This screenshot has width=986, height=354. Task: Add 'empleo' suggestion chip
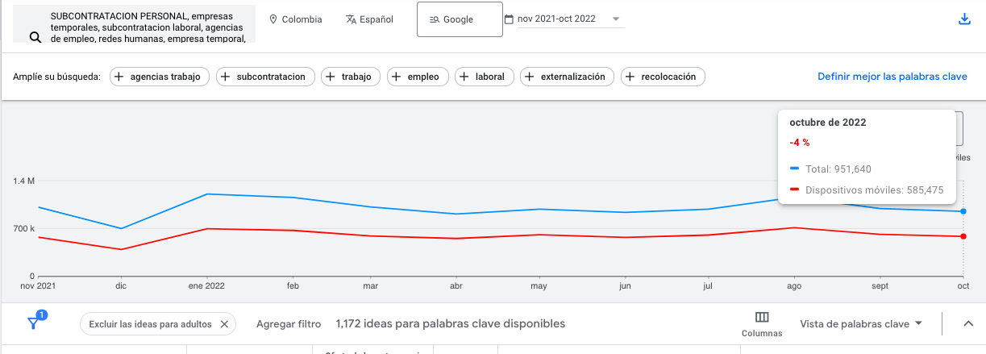tap(418, 77)
